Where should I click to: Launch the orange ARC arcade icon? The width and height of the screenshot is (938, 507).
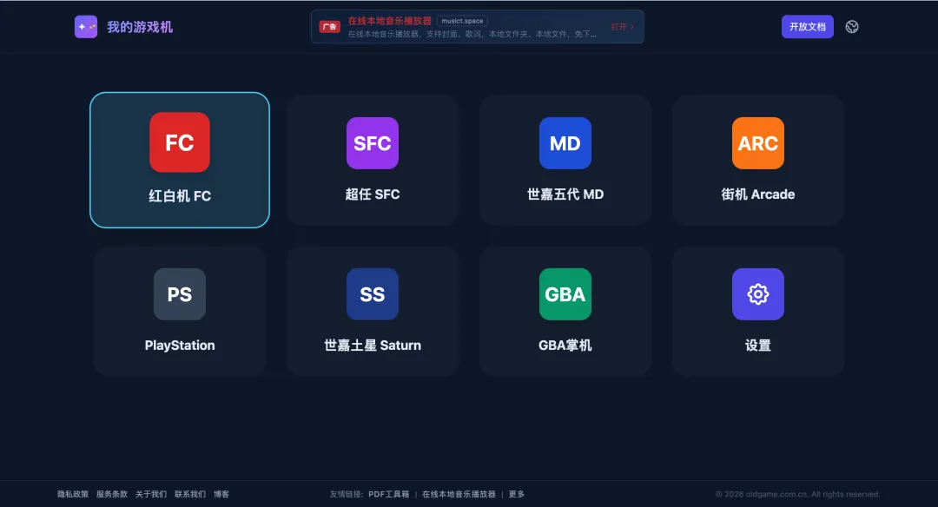coord(758,143)
